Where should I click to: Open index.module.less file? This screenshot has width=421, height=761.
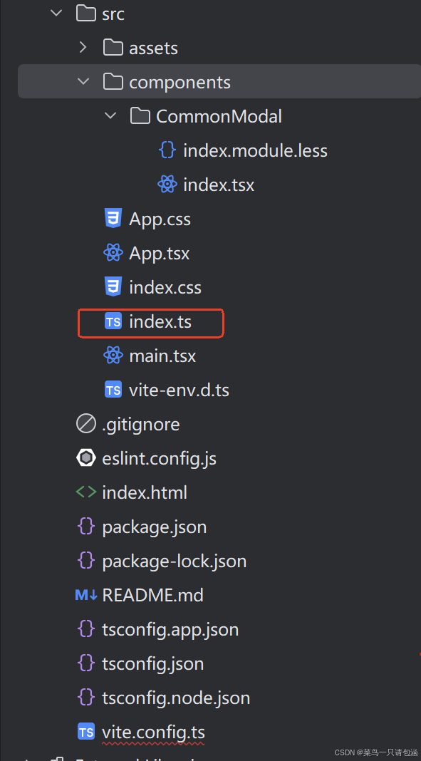click(x=255, y=151)
